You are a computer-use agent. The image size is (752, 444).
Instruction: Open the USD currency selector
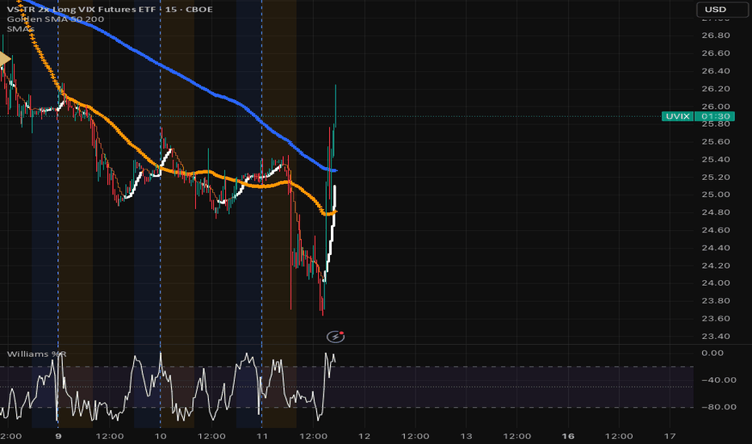pos(722,9)
